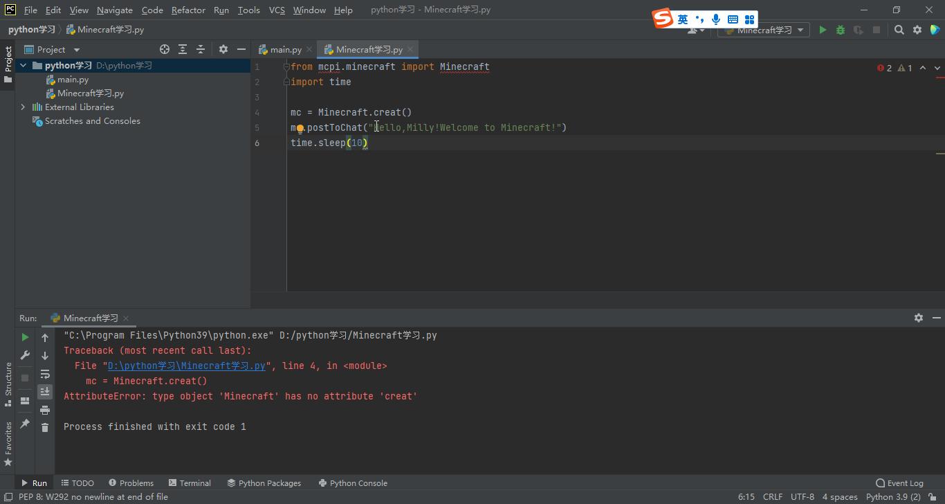Click Python 3.9 interpreter in status bar
The width and height of the screenshot is (945, 504).
(x=892, y=496)
